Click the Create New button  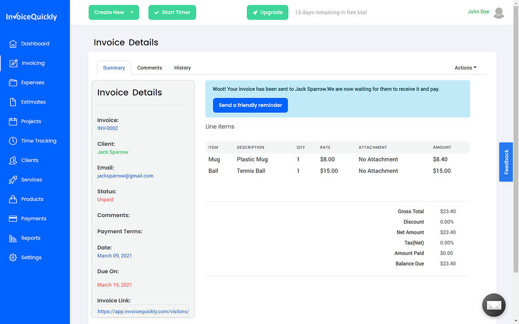click(114, 12)
